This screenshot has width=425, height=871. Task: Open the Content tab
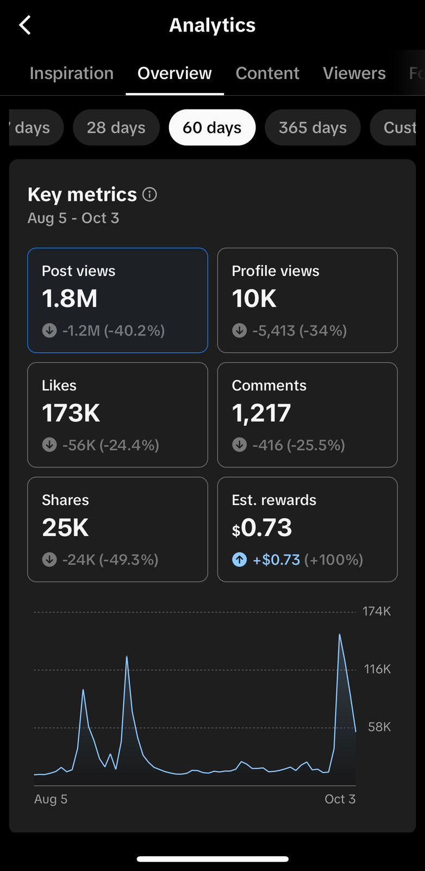(267, 73)
